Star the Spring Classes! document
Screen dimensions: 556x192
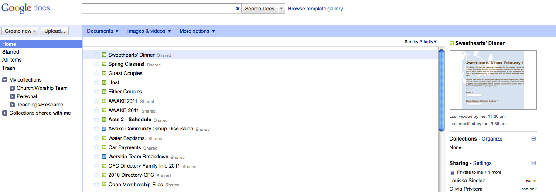(x=96, y=64)
